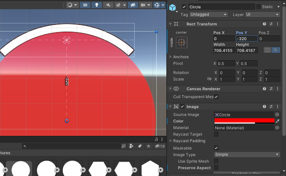Open the camera settings dropdown arrow
Image resolution: width=286 pixels, height=176 pixels.
pyautogui.click(x=149, y=5)
